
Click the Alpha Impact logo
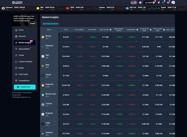pyautogui.click(x=17, y=2)
